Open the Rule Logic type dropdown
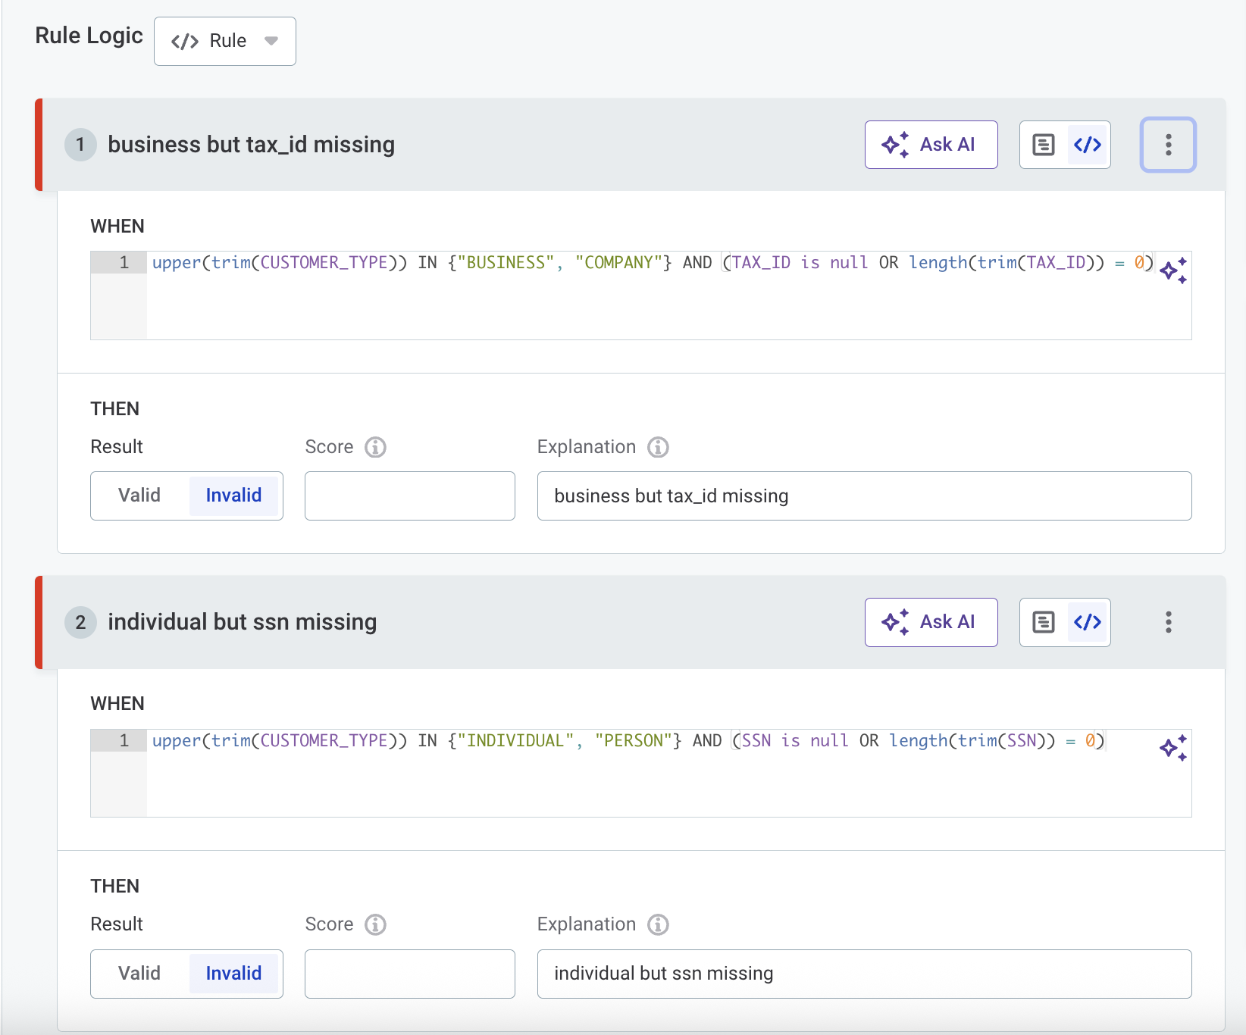The height and width of the screenshot is (1035, 1246). click(x=224, y=41)
